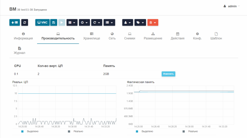The image size is (247, 138).
Task: Toggle Выделено series in memory chart legend
Action: point(145,131)
